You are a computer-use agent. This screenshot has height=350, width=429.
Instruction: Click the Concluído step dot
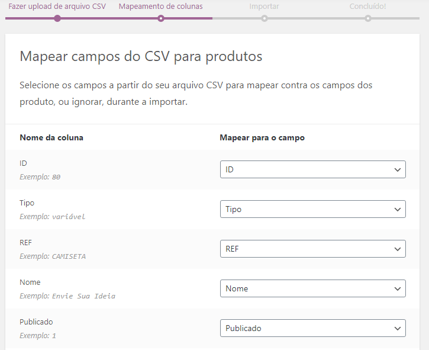[x=368, y=18]
